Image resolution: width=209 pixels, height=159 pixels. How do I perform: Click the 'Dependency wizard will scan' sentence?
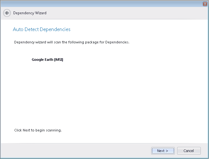[x=71, y=42]
